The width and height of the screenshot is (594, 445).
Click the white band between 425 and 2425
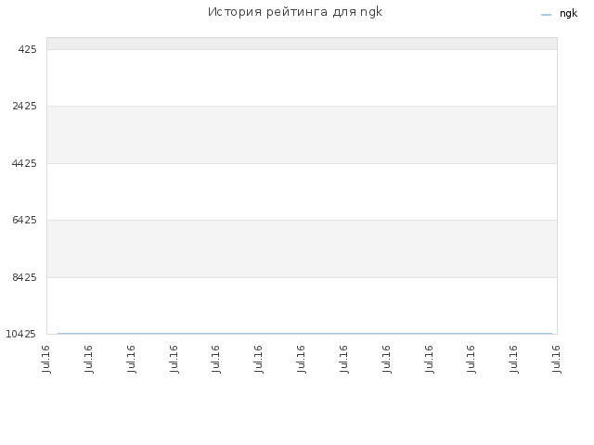click(302, 78)
